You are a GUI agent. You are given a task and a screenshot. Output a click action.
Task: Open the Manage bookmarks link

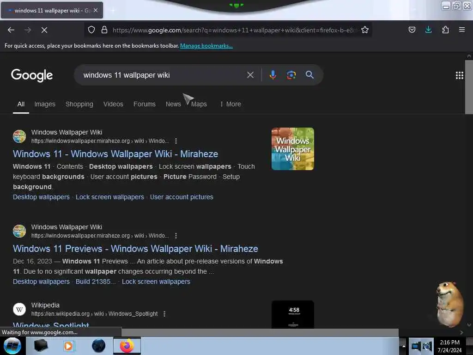[206, 46]
